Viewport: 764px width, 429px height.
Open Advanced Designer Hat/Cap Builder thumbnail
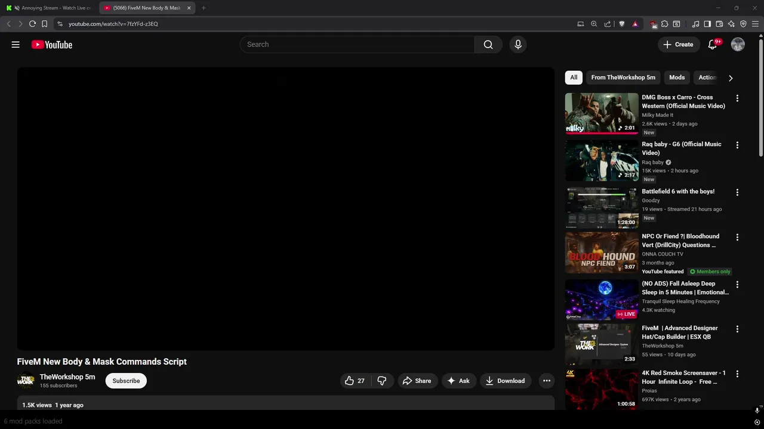click(602, 344)
